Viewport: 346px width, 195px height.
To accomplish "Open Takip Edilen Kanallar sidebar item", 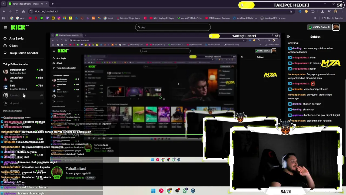I will click(x=21, y=53).
